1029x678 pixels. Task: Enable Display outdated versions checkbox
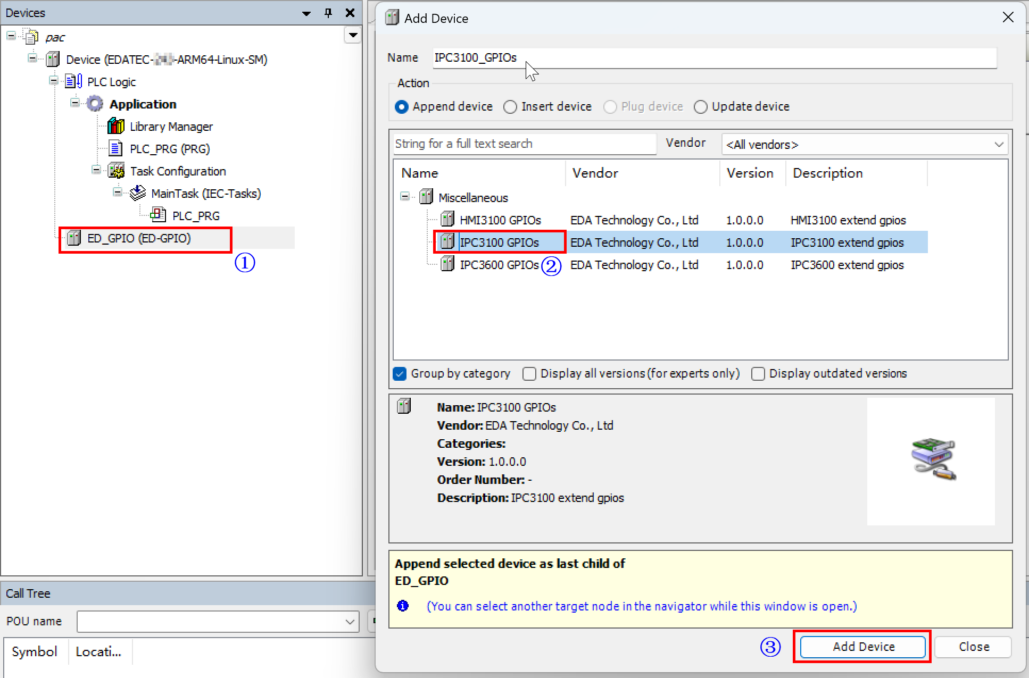(758, 374)
